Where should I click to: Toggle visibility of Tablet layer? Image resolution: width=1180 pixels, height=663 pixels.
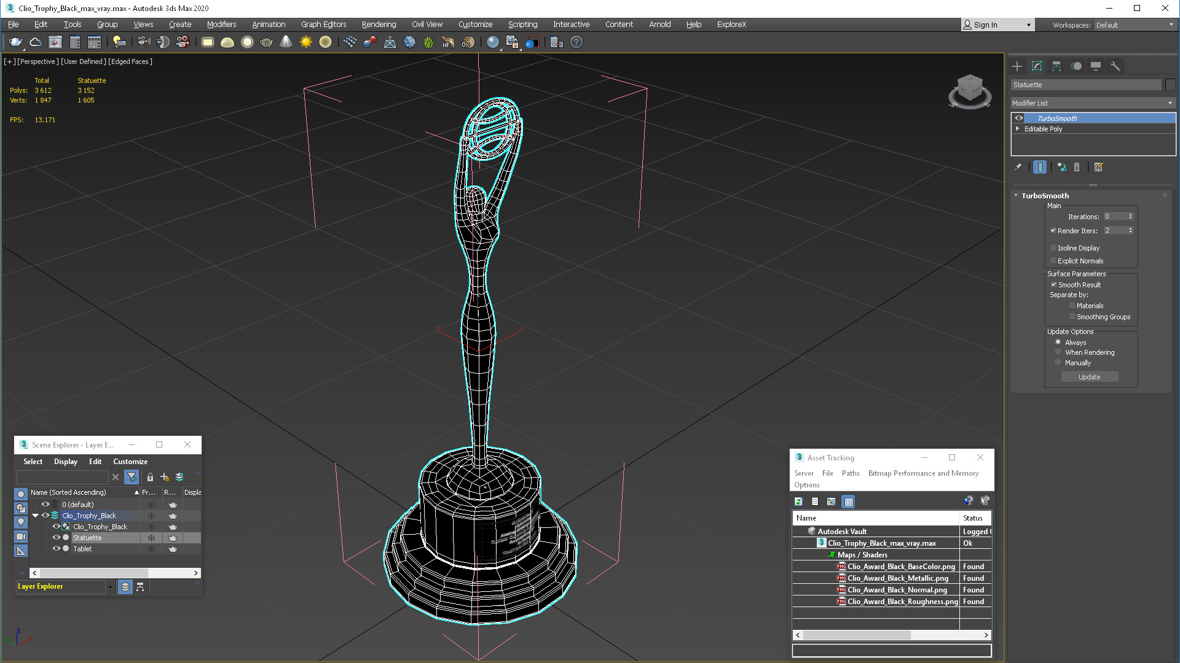pos(56,548)
